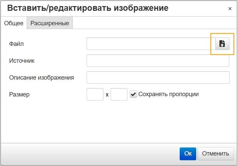Untick the Сохранять пропорции checkbox
The width and height of the screenshot is (238, 166).
(133, 94)
